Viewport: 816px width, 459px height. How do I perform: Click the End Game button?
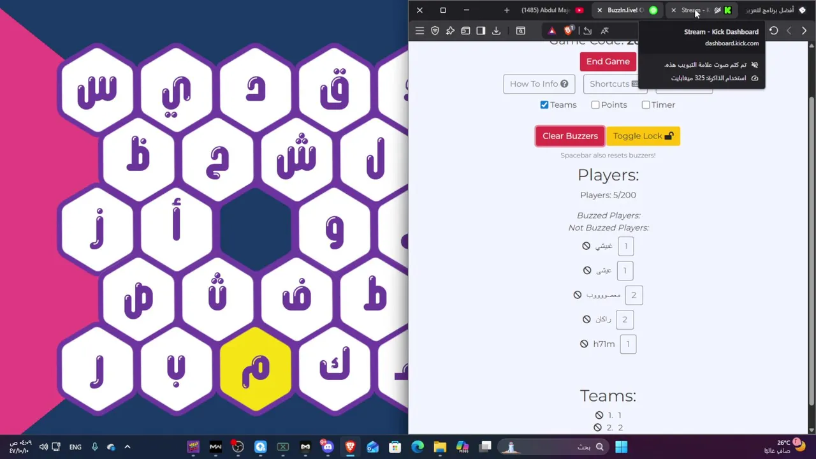[608, 61]
